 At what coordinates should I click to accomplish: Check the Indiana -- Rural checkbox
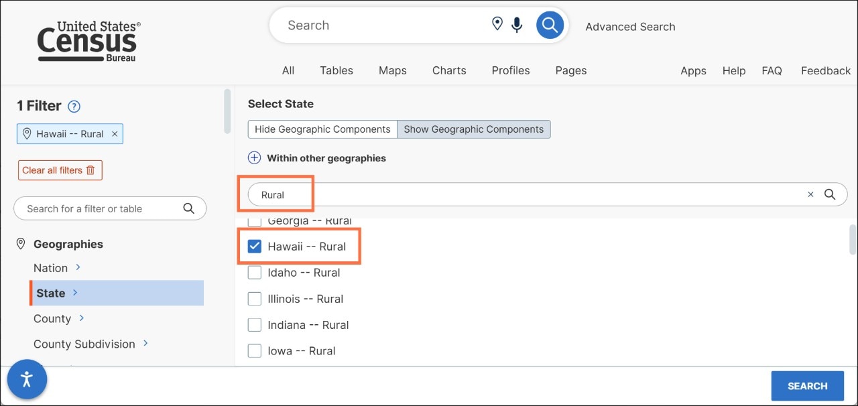[255, 325]
